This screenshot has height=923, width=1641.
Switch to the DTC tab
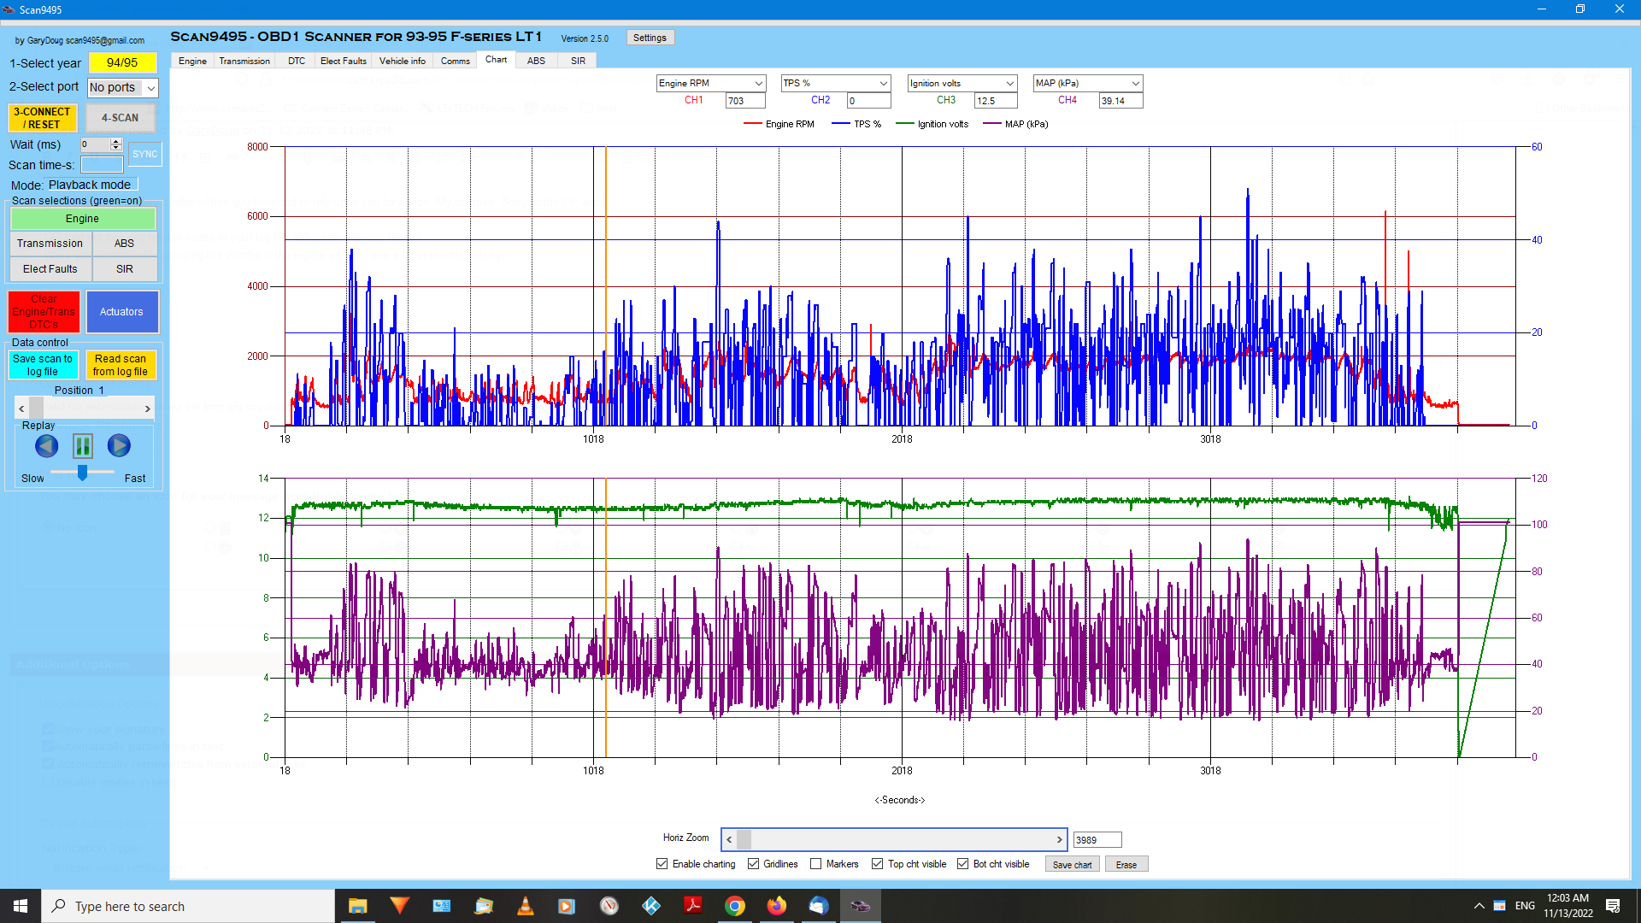point(297,61)
